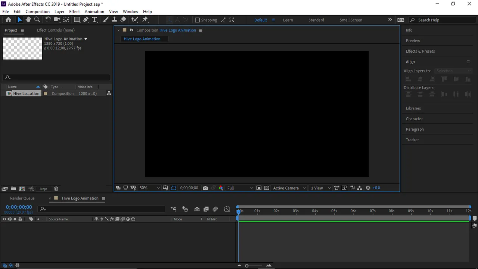Open the Composition menu
The width and height of the screenshot is (478, 269).
pyautogui.click(x=37, y=12)
